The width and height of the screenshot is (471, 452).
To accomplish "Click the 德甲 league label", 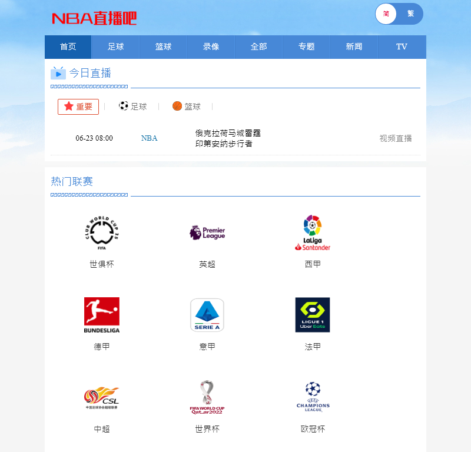I will coord(102,347).
